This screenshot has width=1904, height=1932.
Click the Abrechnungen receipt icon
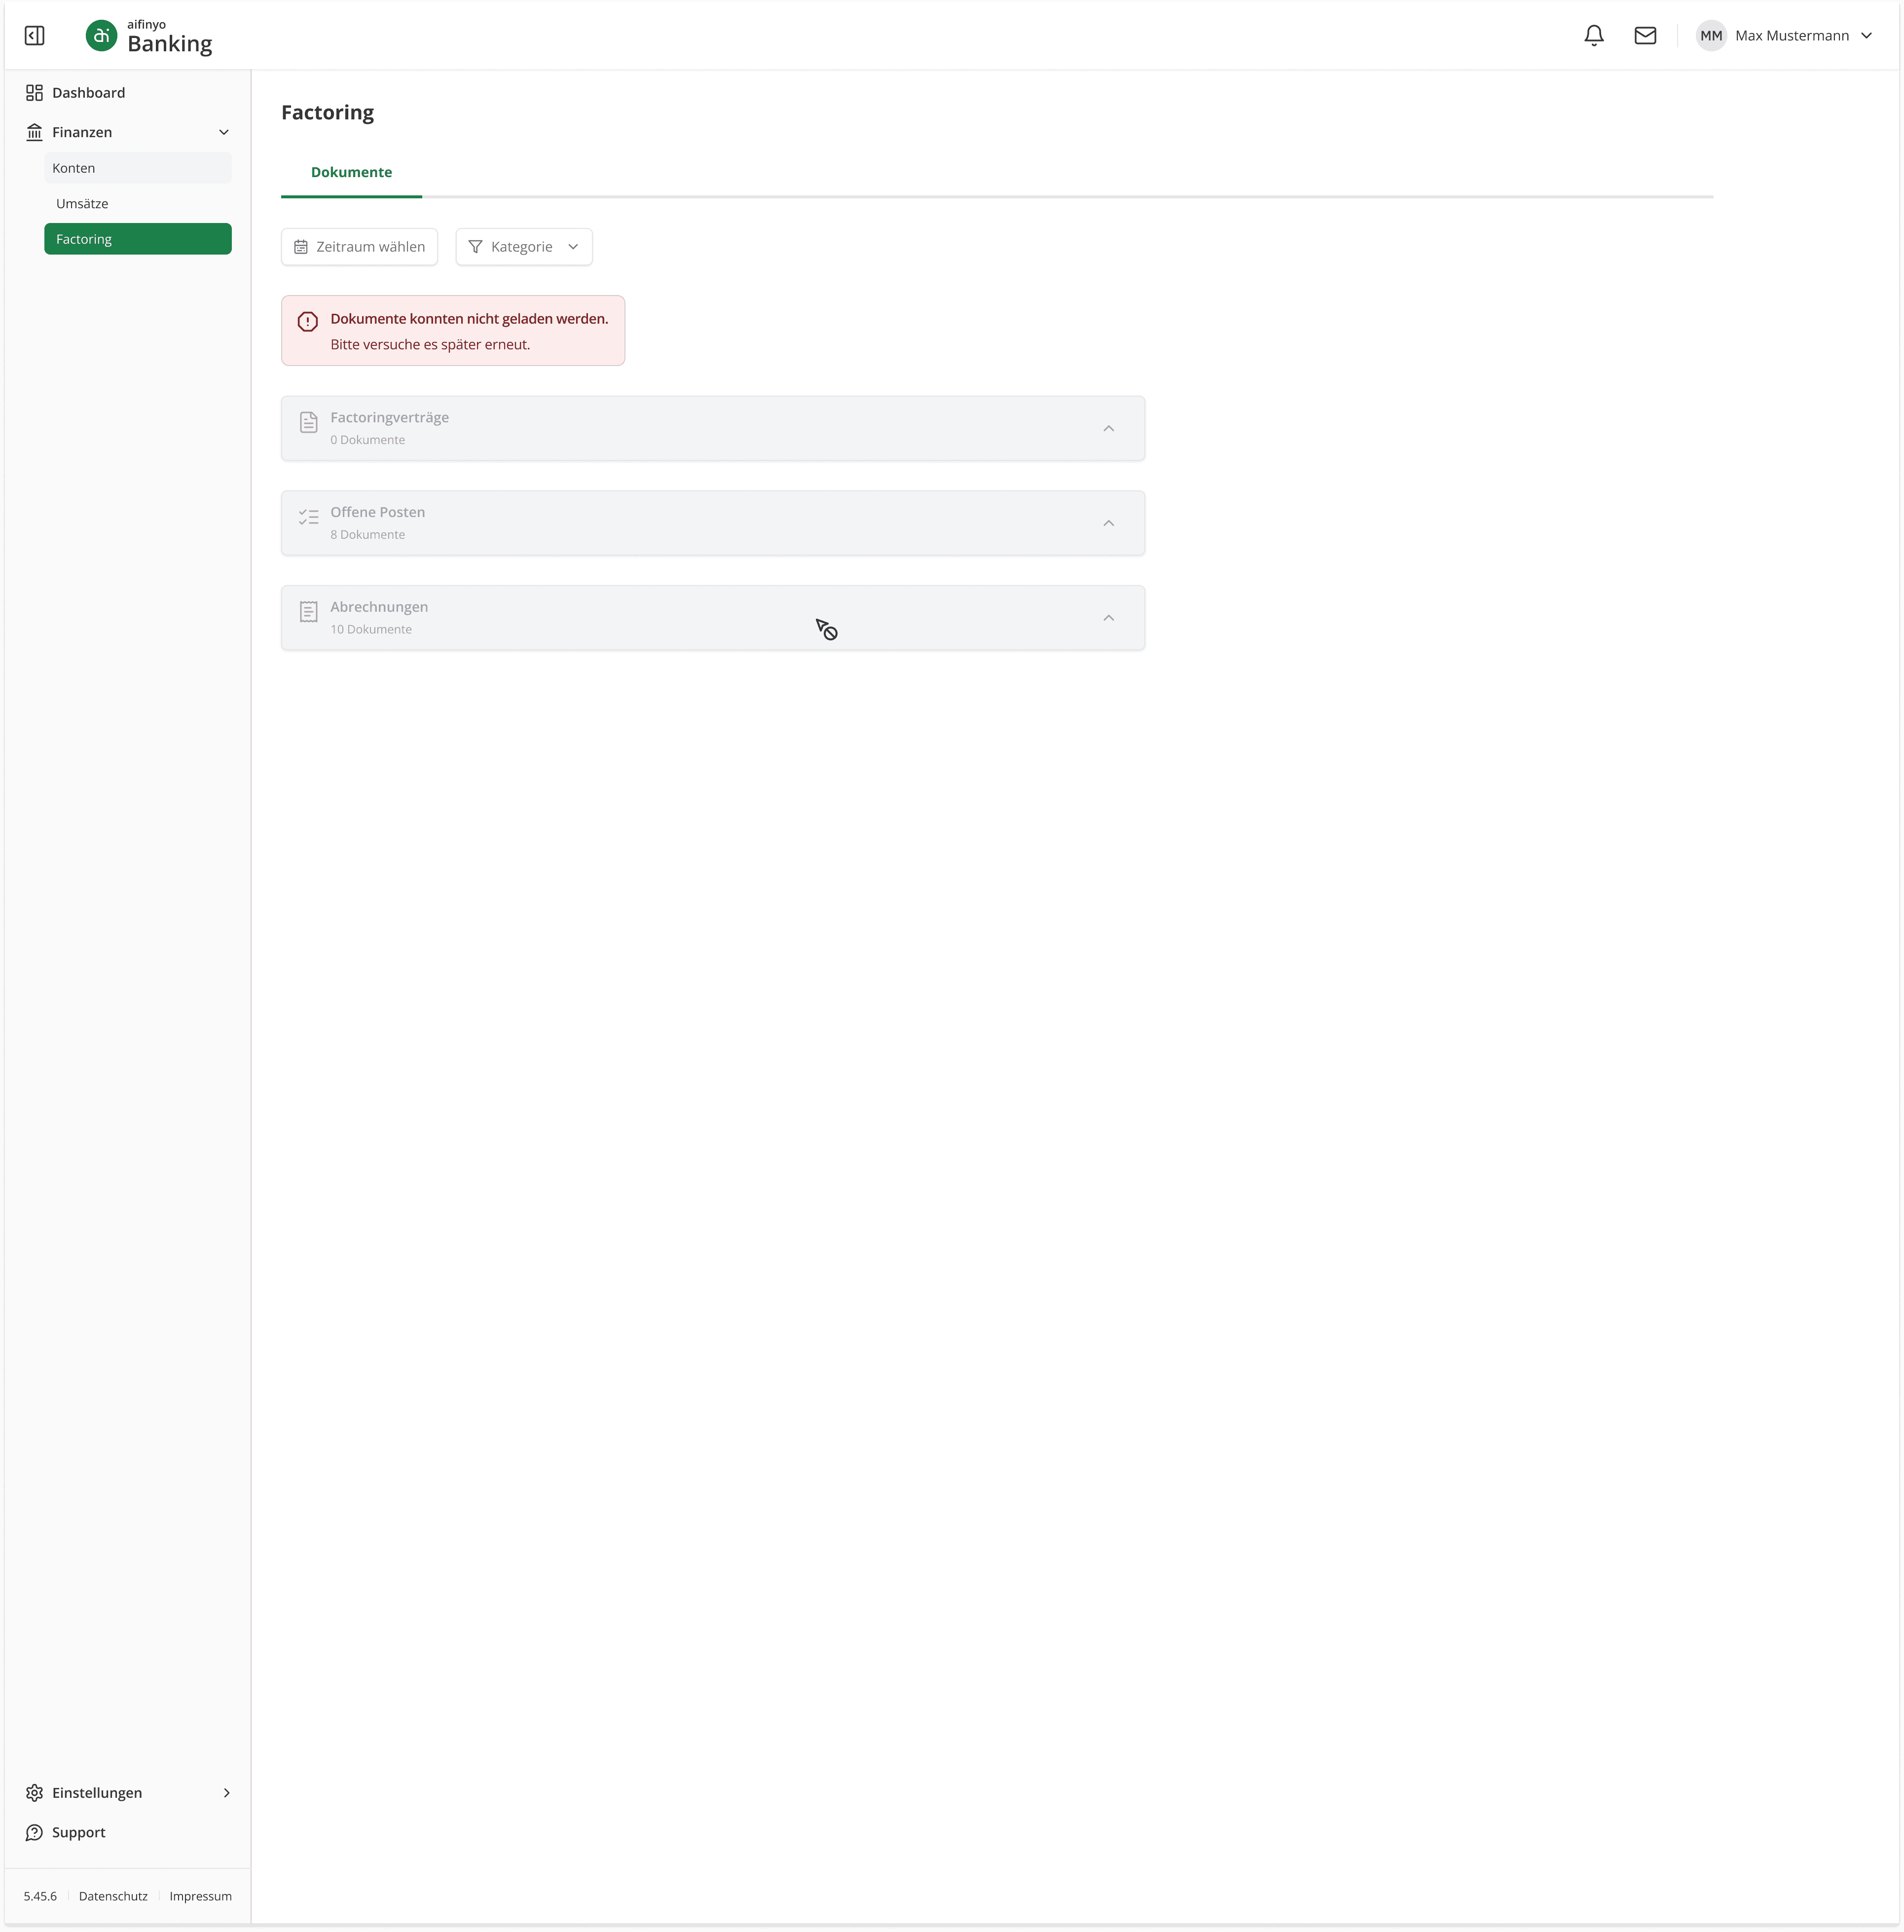(x=309, y=612)
